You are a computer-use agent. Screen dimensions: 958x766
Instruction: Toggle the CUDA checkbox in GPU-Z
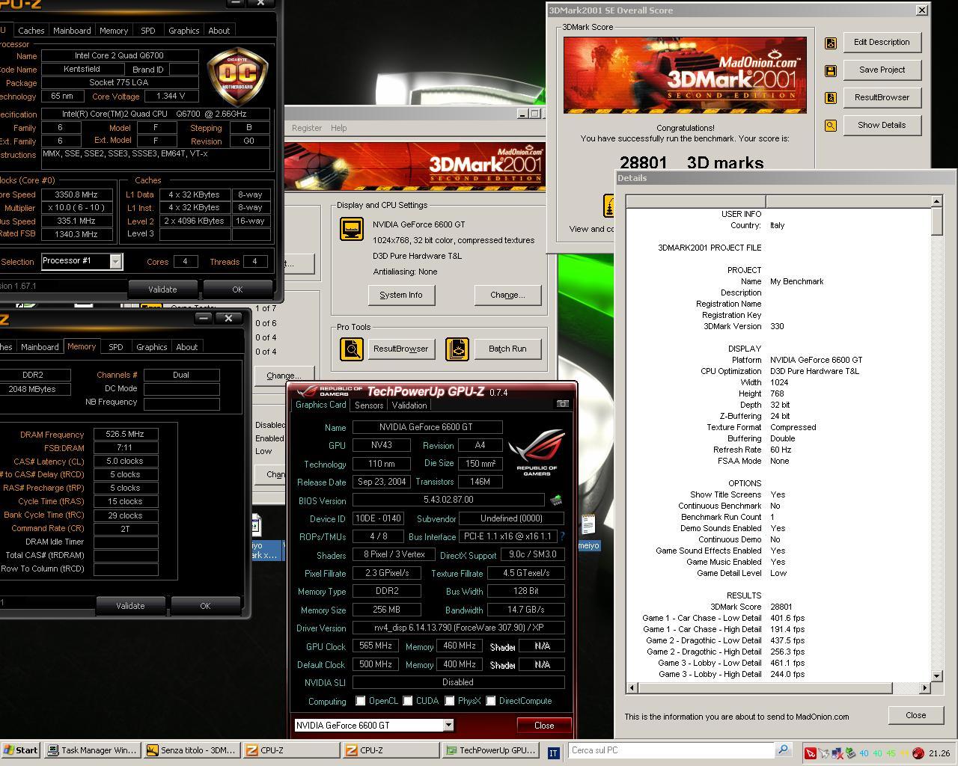(408, 701)
